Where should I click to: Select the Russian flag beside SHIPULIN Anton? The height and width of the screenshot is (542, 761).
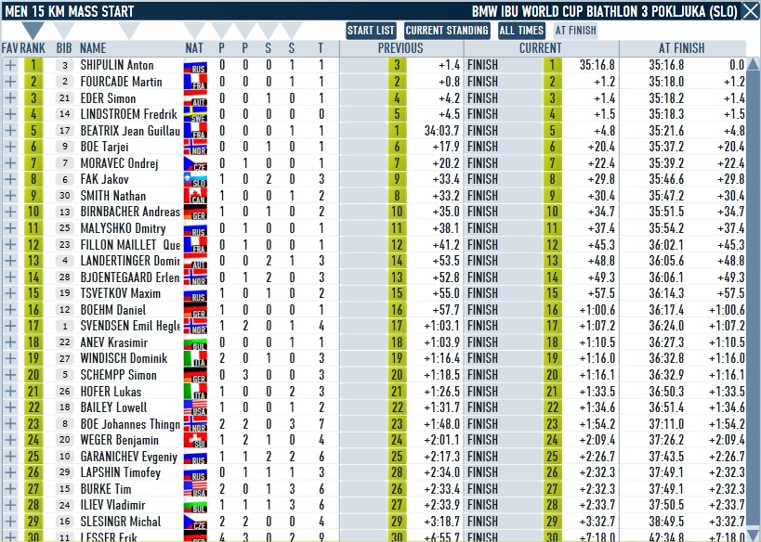click(195, 67)
